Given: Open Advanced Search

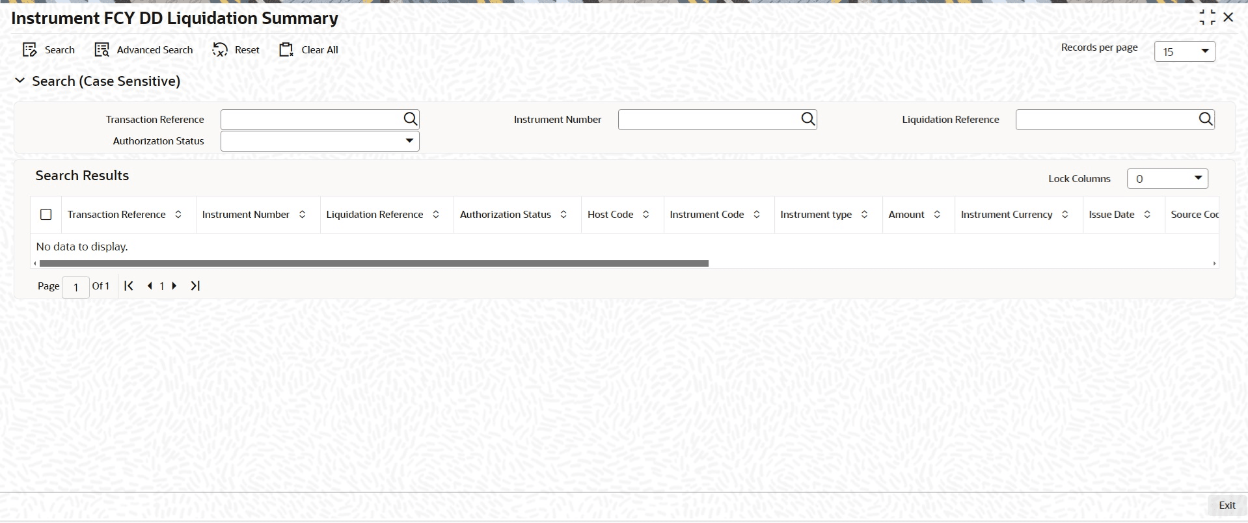Looking at the screenshot, I should click(144, 50).
